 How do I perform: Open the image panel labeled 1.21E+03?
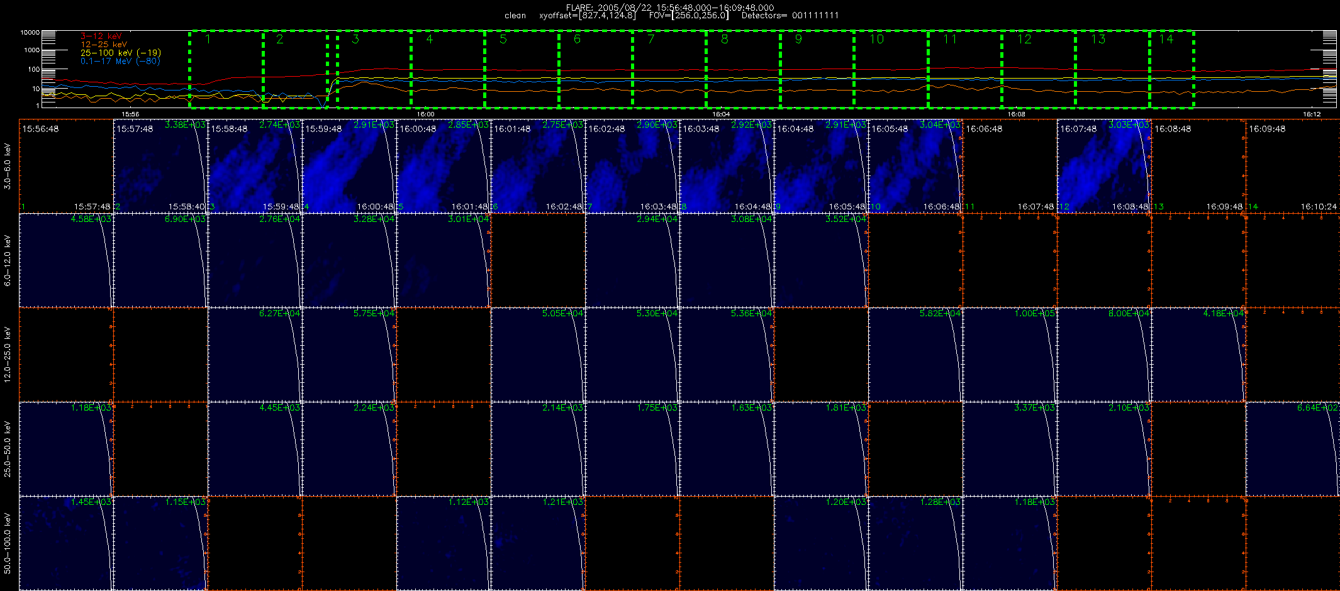click(x=538, y=543)
